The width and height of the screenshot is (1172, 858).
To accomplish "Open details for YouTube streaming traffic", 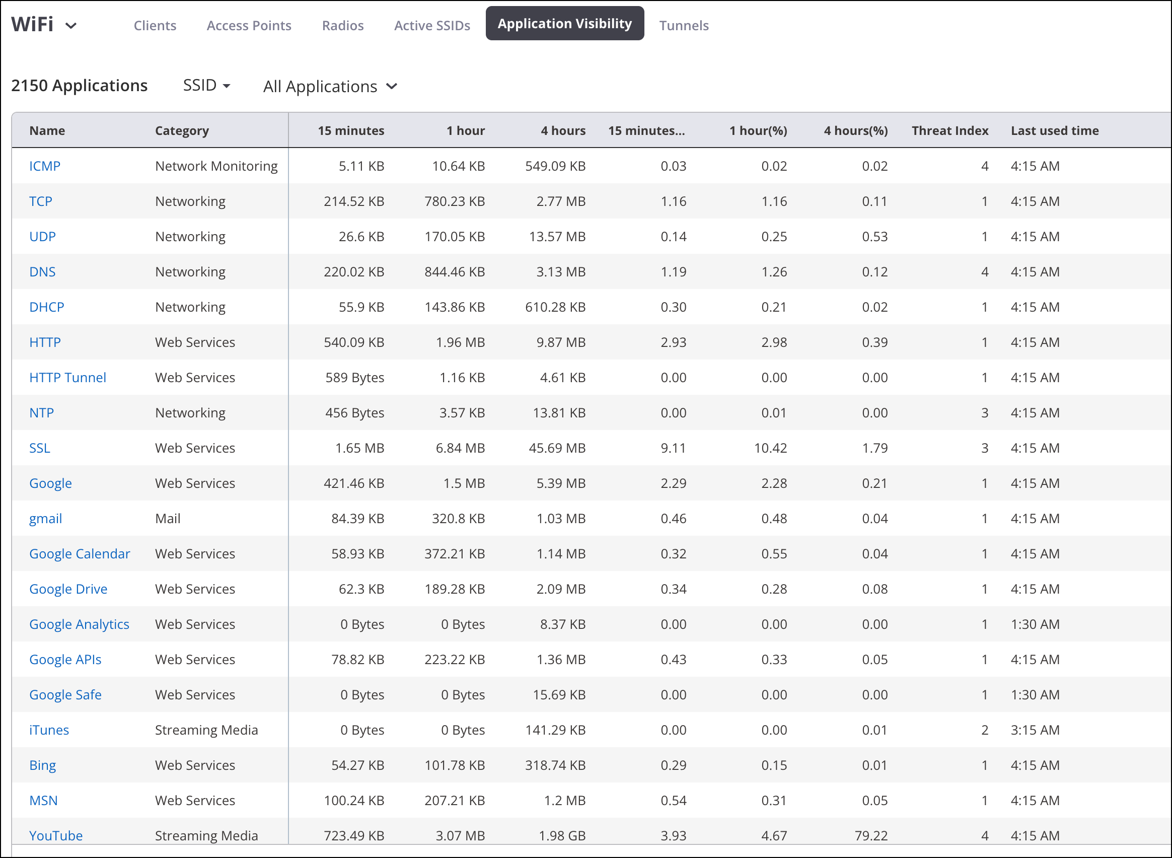I will coord(55,836).
